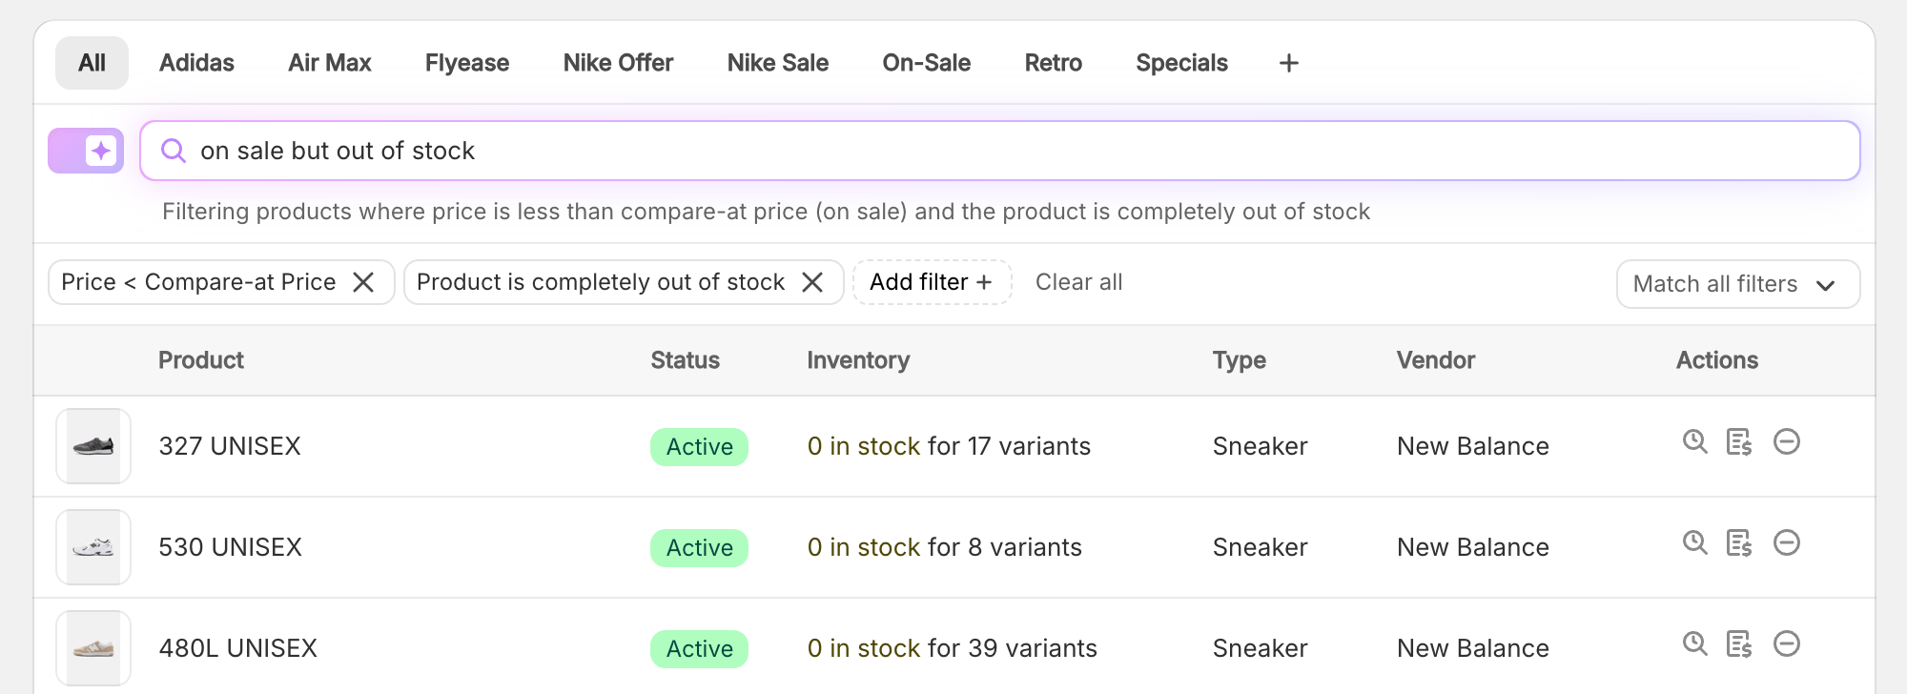The width and height of the screenshot is (1907, 694).
Task: Click the 530 UNISEX product thumbnail
Action: tap(93, 547)
